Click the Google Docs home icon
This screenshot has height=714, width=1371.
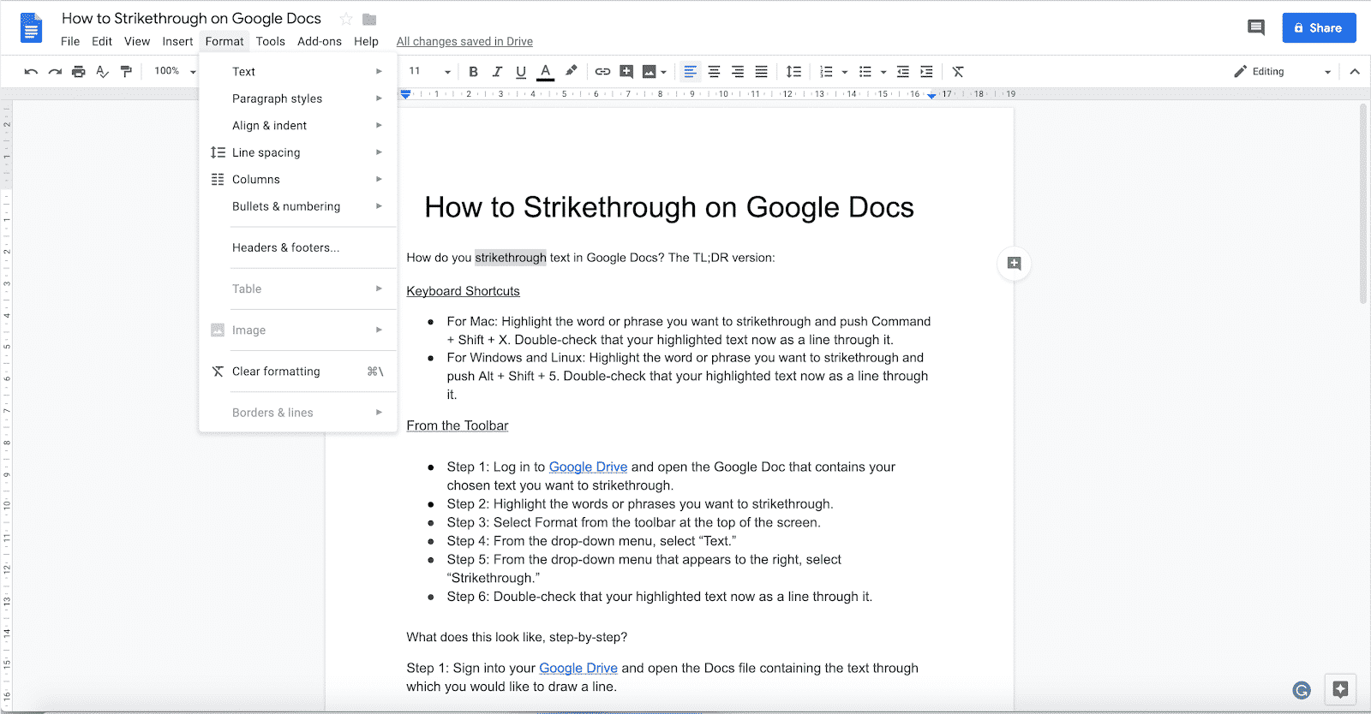tap(32, 28)
